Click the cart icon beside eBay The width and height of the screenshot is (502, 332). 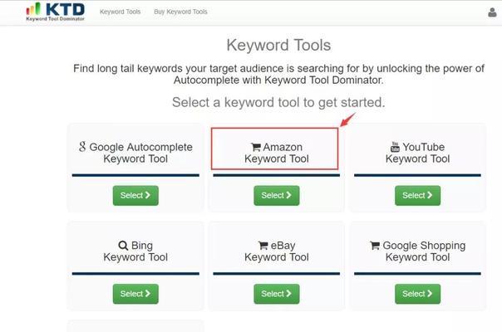click(x=263, y=246)
